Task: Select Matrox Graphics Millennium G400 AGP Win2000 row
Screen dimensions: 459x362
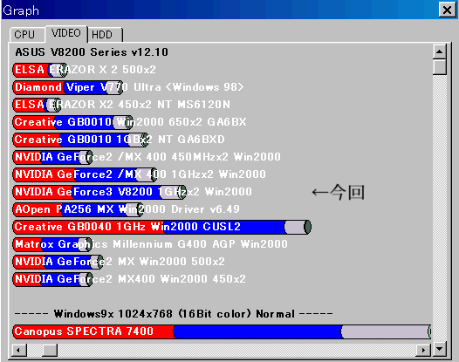Action: click(150, 244)
